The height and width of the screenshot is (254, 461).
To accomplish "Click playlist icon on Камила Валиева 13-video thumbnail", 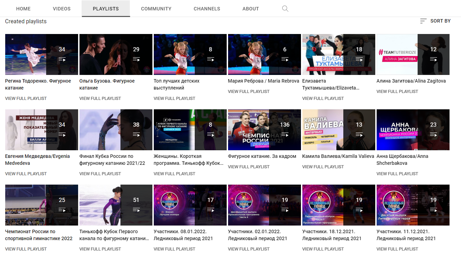I will coord(359,135).
